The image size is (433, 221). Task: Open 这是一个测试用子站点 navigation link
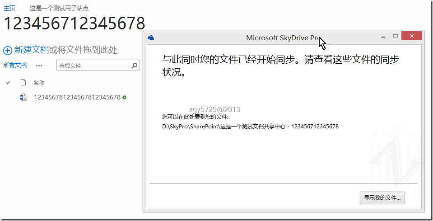click(x=59, y=8)
